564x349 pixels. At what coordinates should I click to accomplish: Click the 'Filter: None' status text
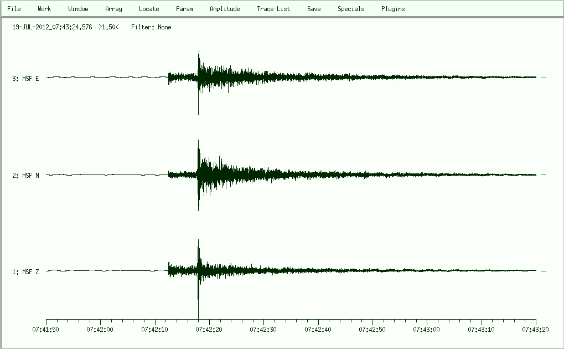pos(151,27)
